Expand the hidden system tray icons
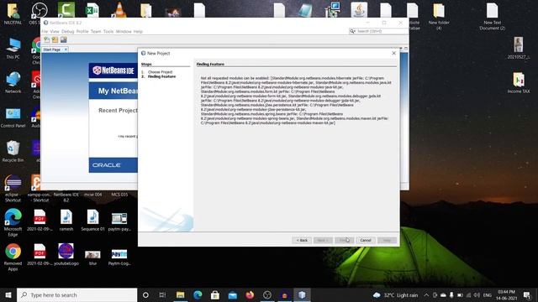This screenshot has width=538, height=302. tap(426, 294)
